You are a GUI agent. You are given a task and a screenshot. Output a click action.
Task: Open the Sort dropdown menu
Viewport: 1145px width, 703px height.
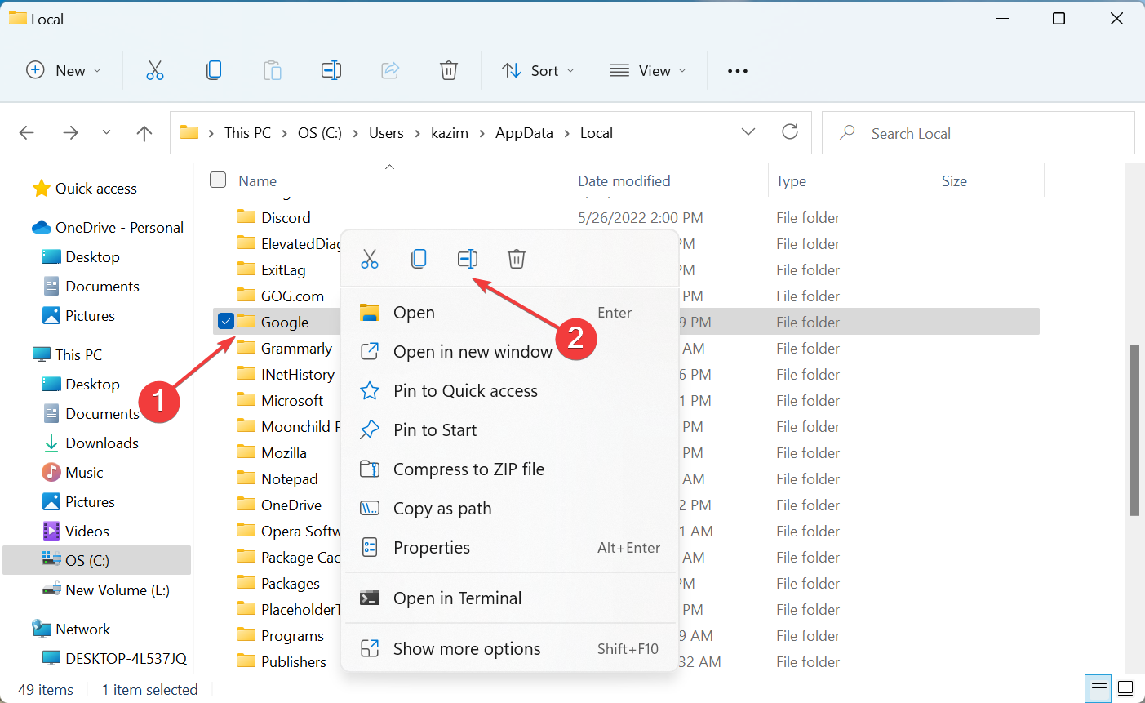click(x=539, y=71)
